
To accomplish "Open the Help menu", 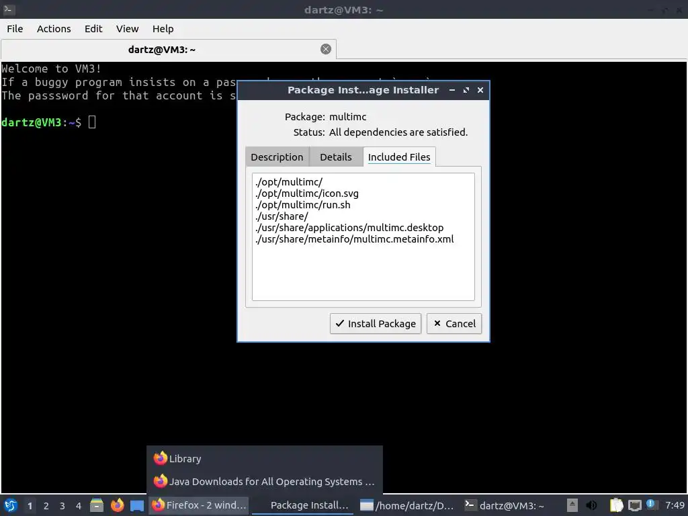I will coord(163,29).
